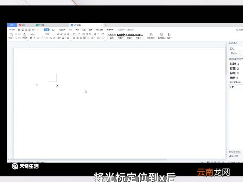Toggle Italic formatting
This screenshot has height=182, width=243.
pyautogui.click(x=34, y=38)
